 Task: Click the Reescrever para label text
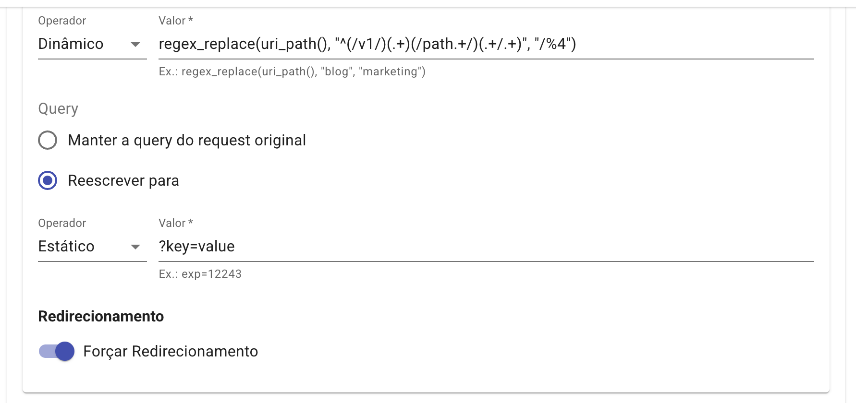[x=124, y=181]
